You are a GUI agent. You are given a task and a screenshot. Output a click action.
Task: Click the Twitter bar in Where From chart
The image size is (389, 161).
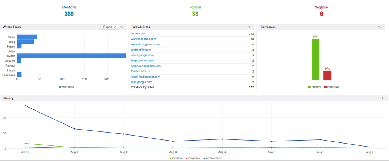(71, 56)
